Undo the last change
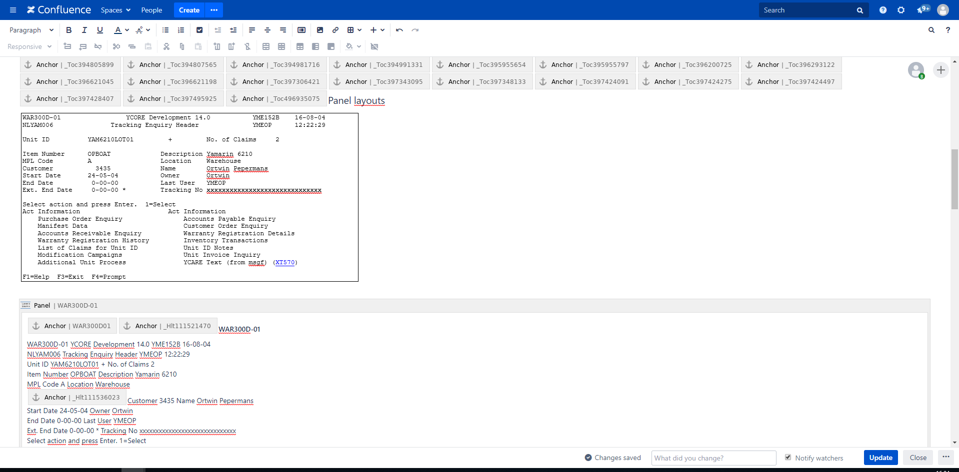The height and width of the screenshot is (472, 959). (x=399, y=30)
